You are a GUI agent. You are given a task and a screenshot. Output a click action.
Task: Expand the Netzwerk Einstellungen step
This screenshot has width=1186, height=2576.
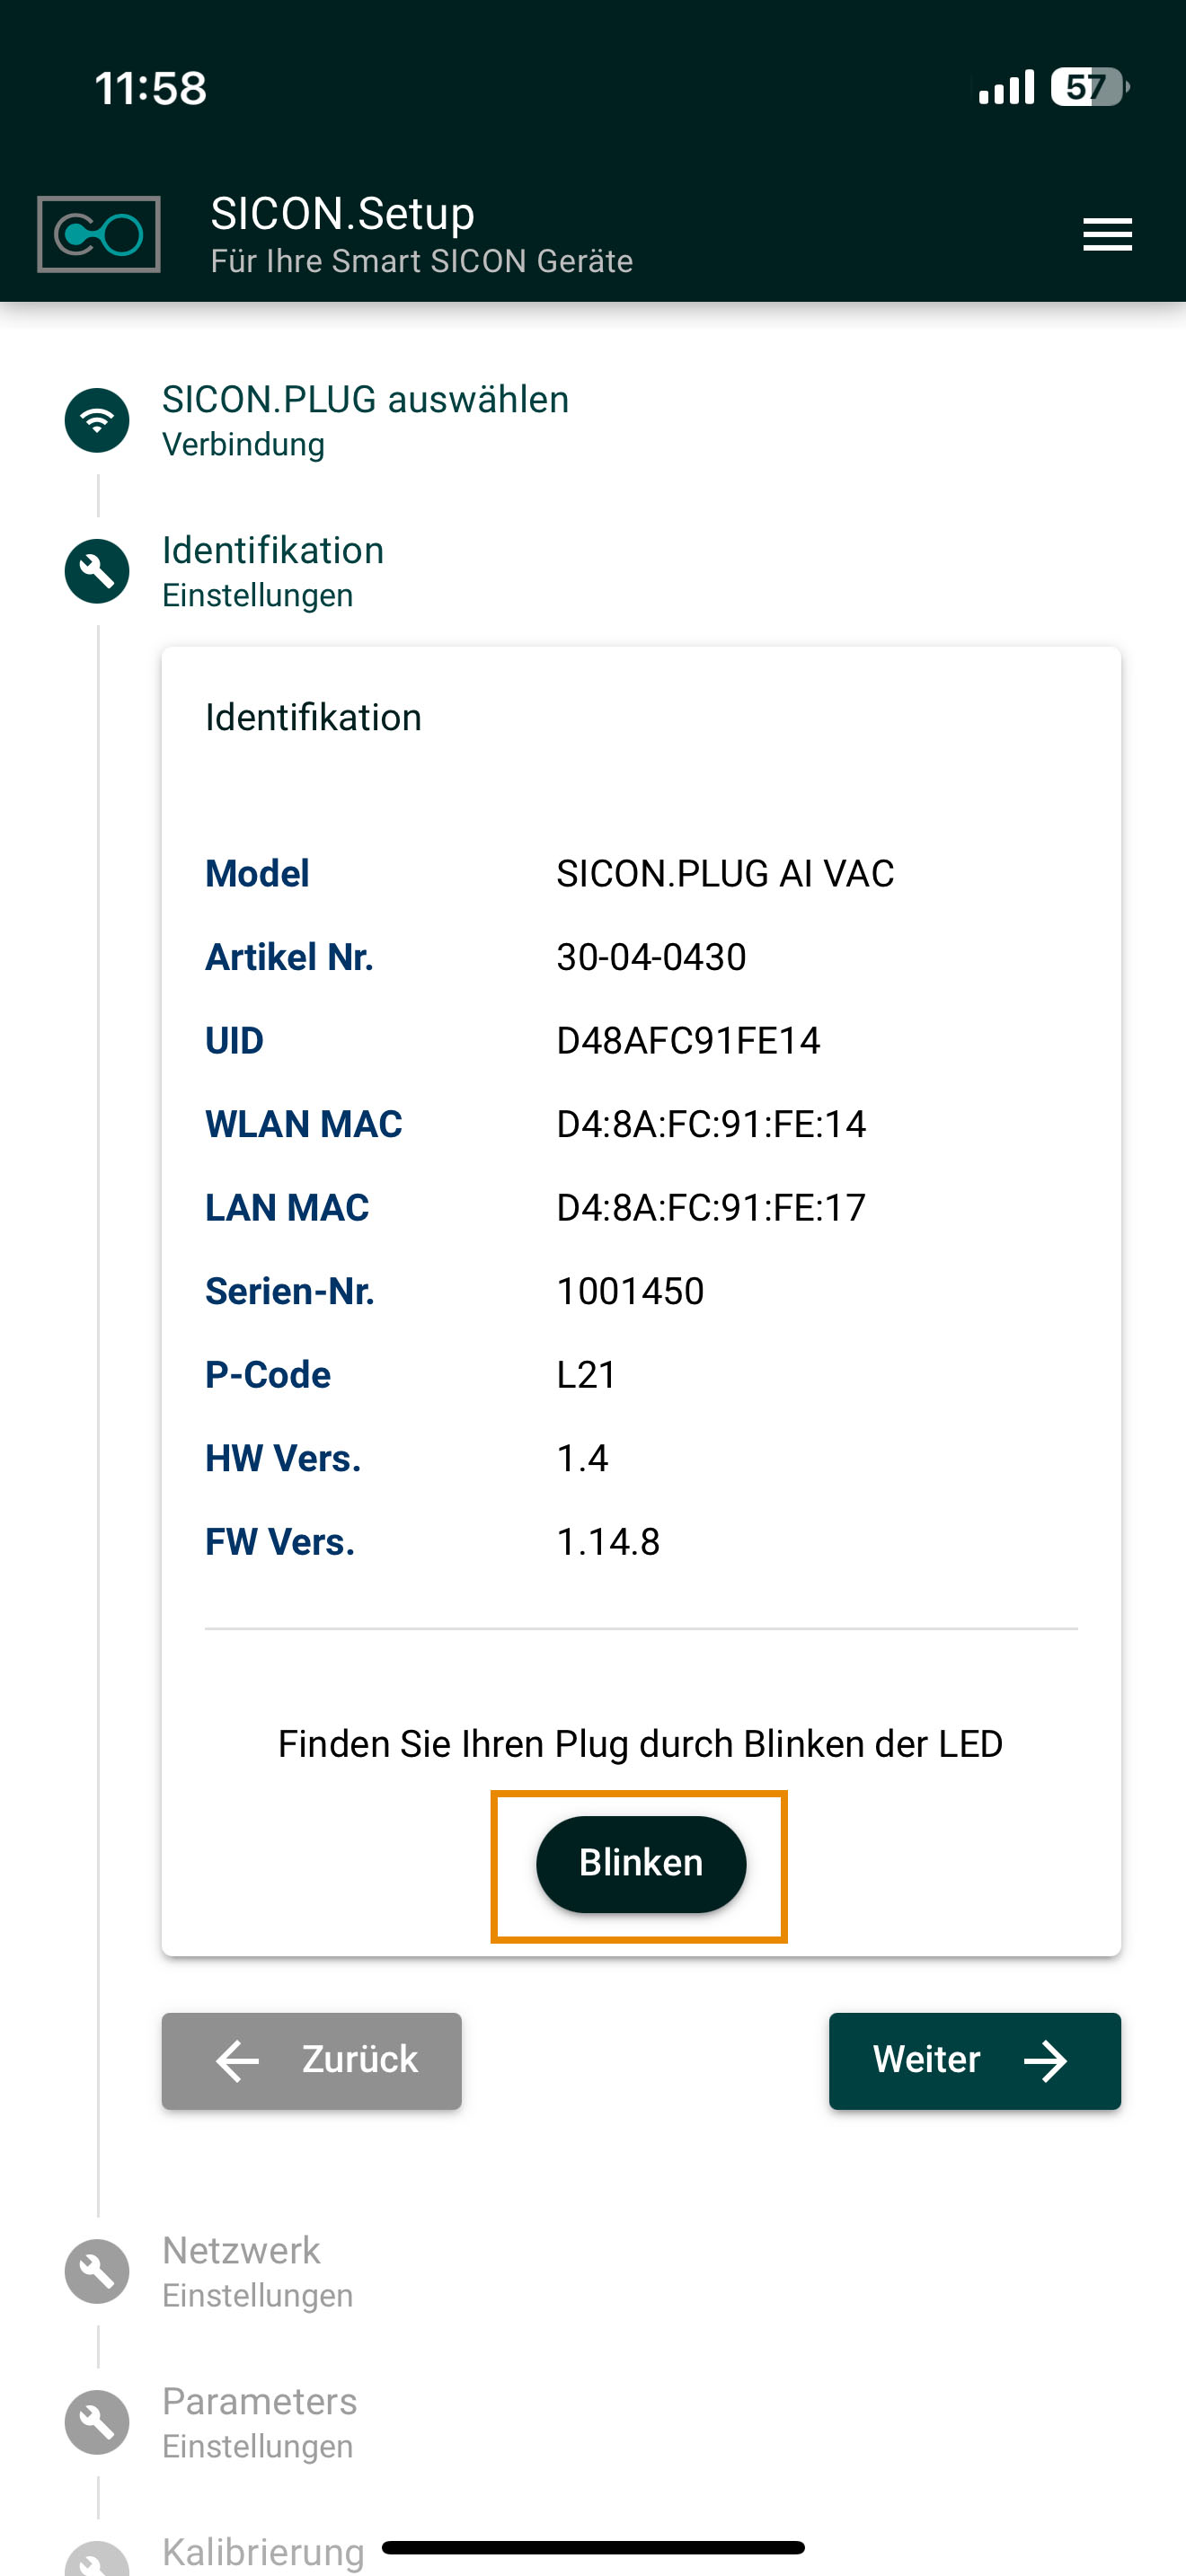tap(241, 2251)
